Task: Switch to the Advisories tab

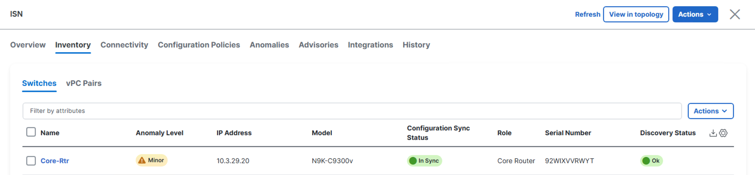Action: click(318, 45)
